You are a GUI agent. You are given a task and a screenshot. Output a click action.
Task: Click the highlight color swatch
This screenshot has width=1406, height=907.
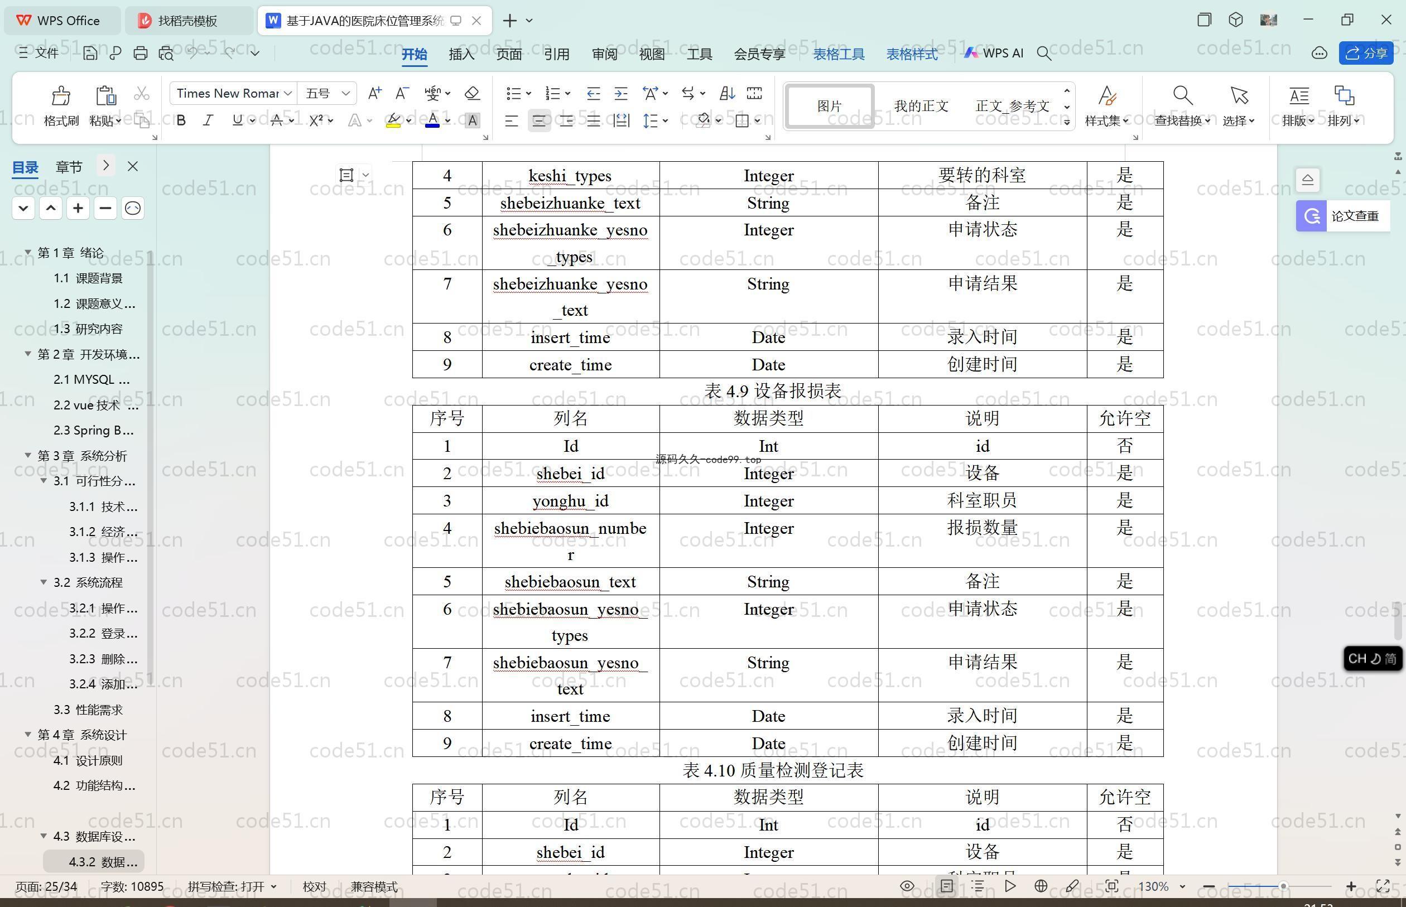tap(393, 120)
